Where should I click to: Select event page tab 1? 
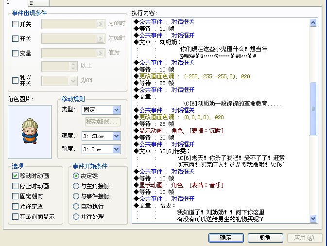tap(15, 3)
